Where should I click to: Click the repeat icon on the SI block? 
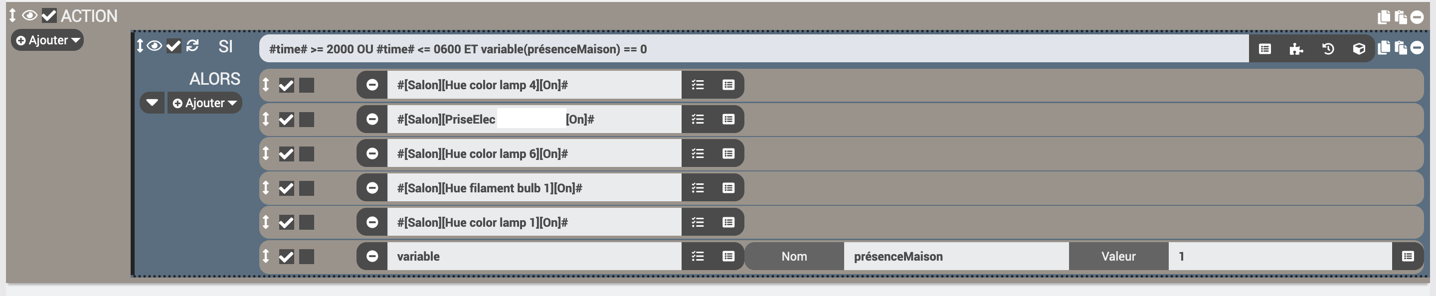[x=192, y=46]
